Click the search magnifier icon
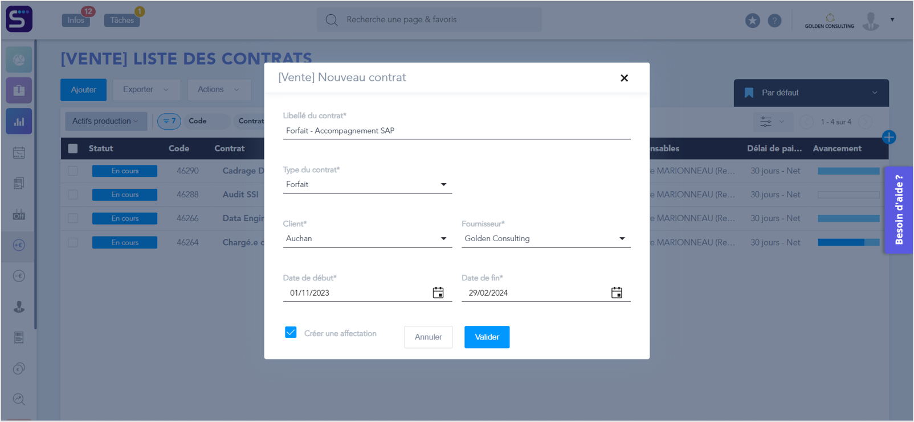Screen dimensions: 914x422 click(x=332, y=20)
